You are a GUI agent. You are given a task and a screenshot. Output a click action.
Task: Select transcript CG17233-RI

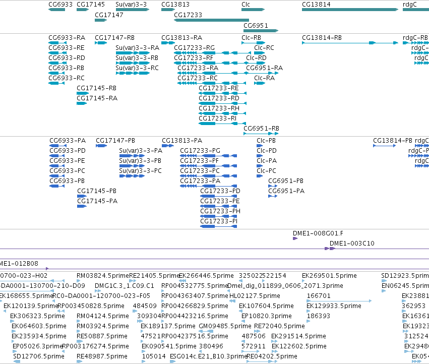(x=217, y=118)
